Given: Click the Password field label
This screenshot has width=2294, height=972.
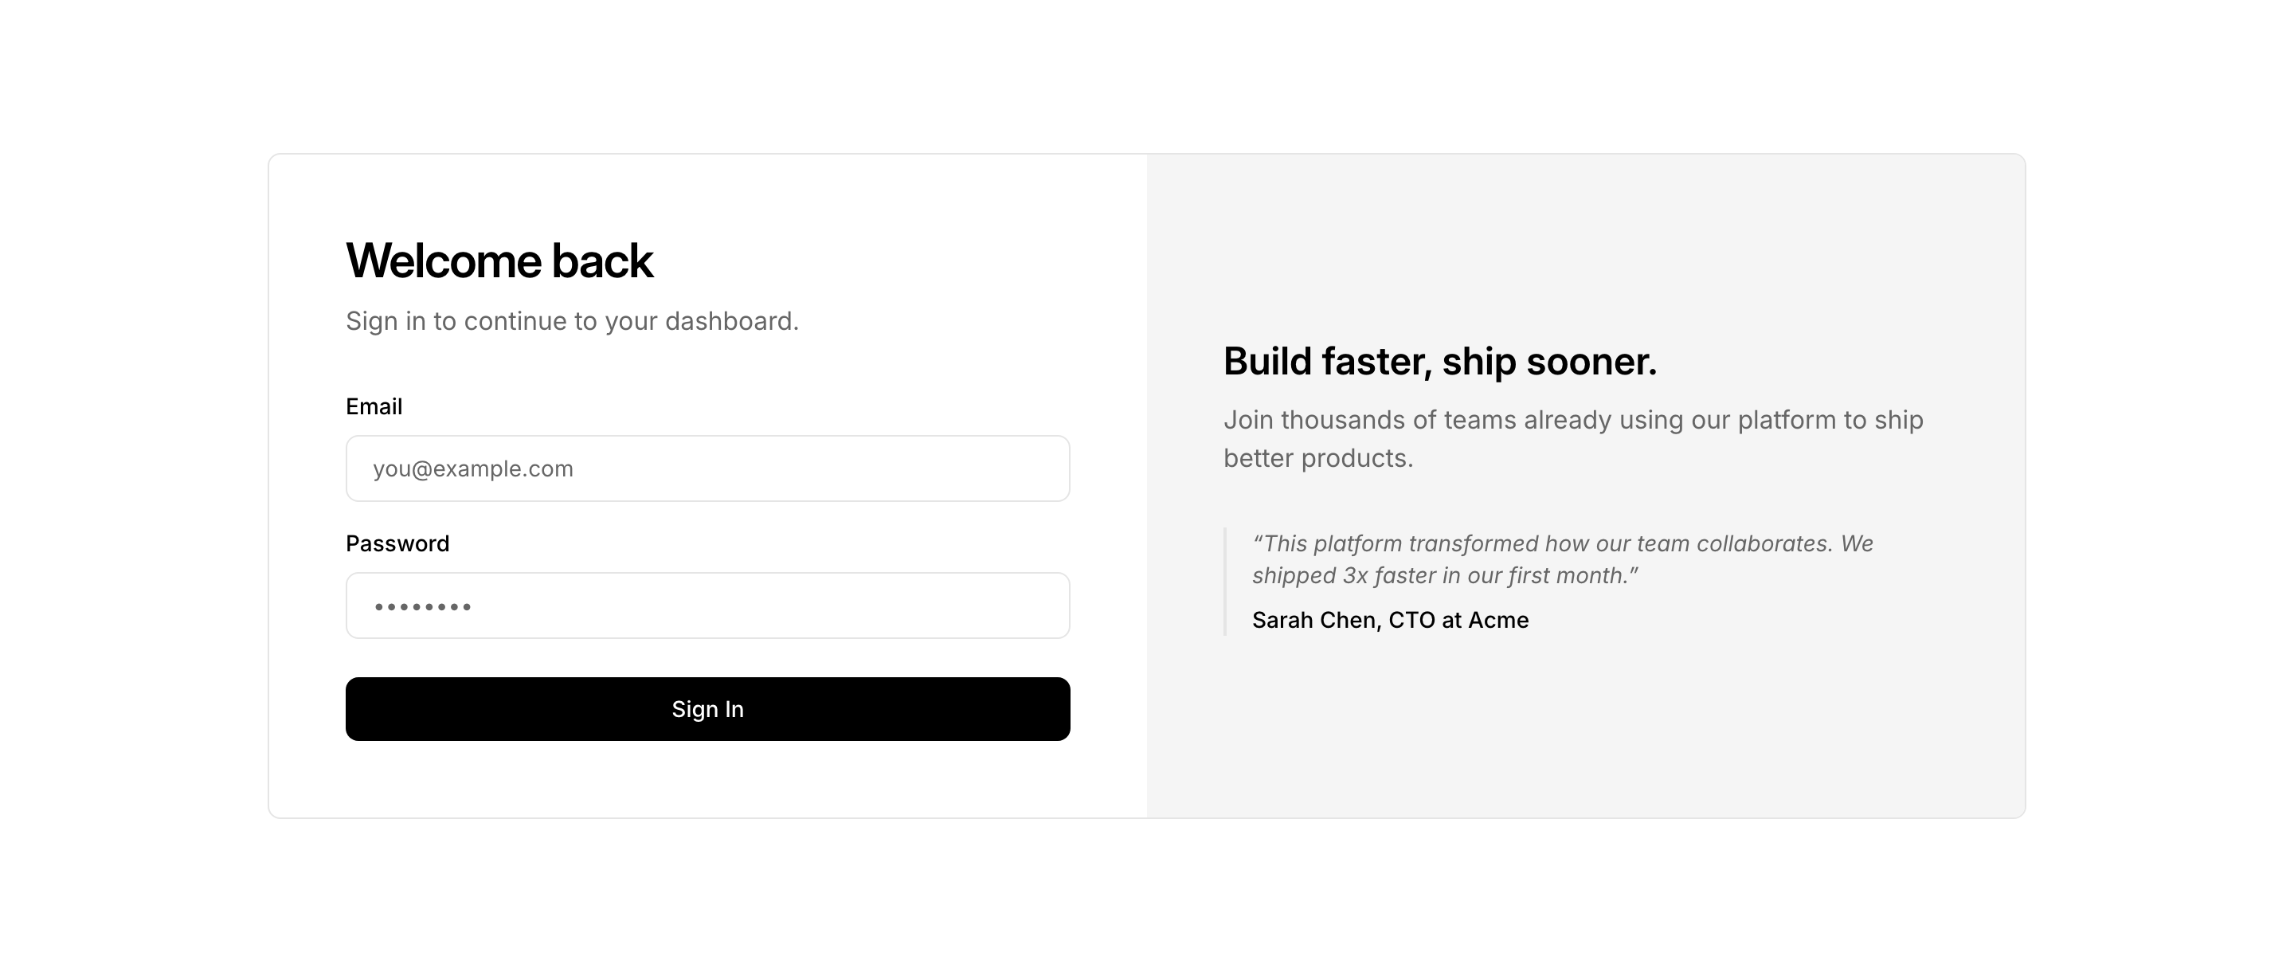Looking at the screenshot, I should [397, 543].
